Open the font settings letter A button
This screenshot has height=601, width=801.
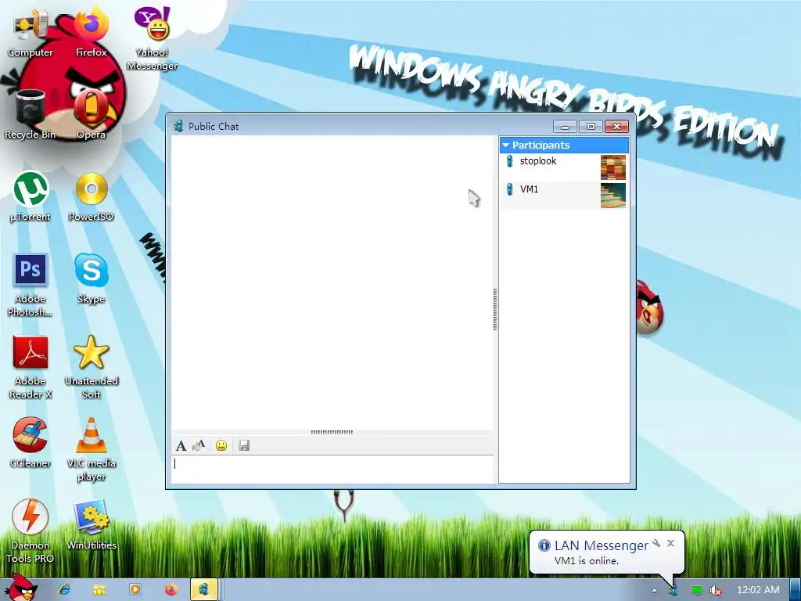(x=181, y=445)
